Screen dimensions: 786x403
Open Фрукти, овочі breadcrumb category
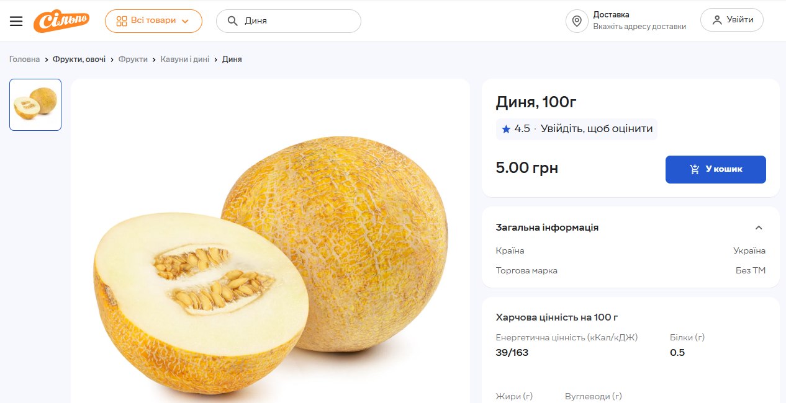coord(79,60)
